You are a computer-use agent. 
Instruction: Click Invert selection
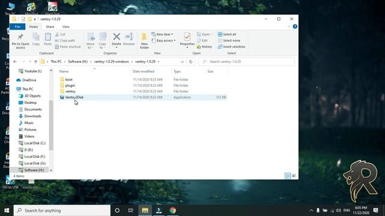tap(231, 47)
